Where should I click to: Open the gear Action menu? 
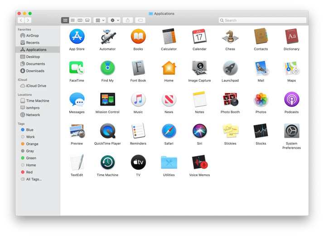pos(115,20)
